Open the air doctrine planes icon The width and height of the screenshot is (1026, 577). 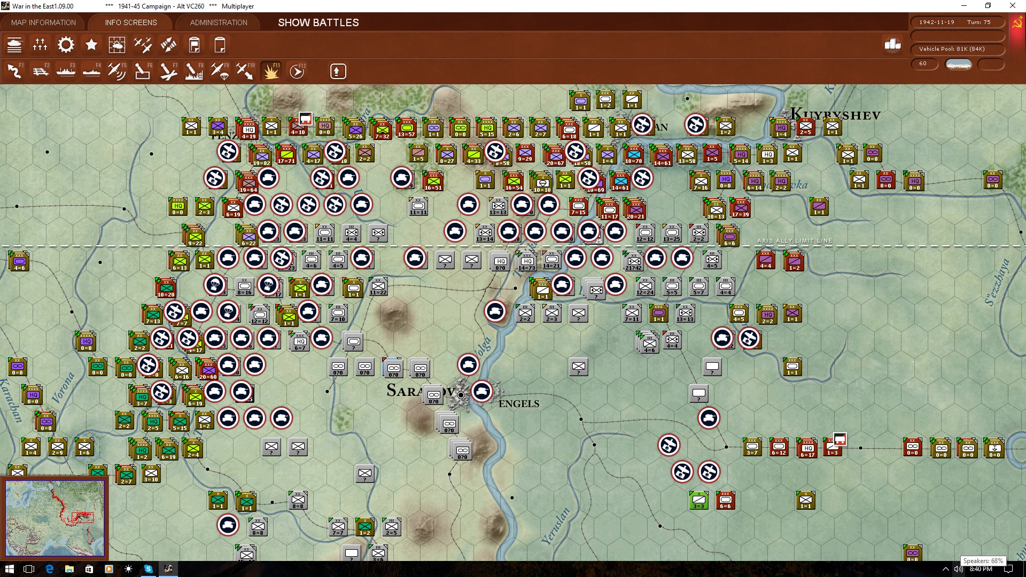[143, 45]
